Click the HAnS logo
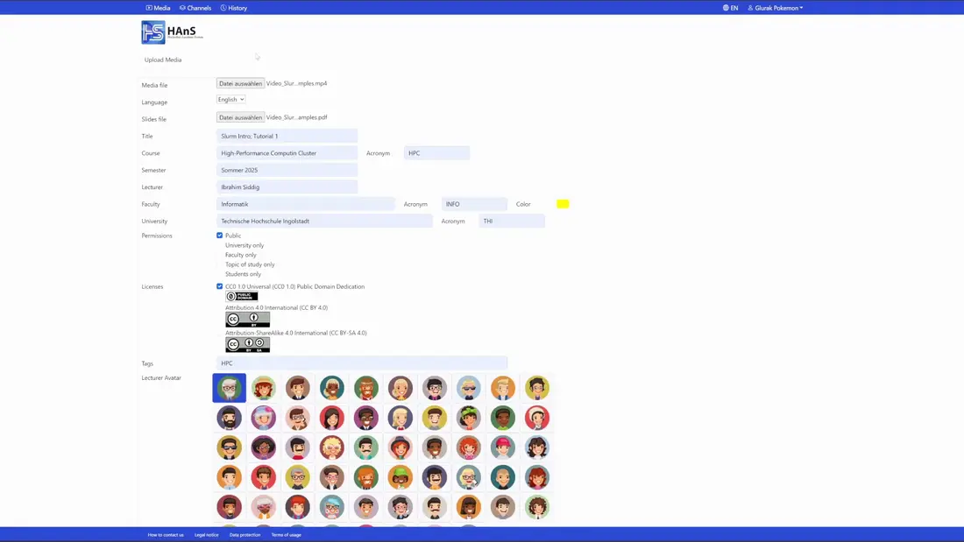The image size is (964, 542). click(x=172, y=32)
